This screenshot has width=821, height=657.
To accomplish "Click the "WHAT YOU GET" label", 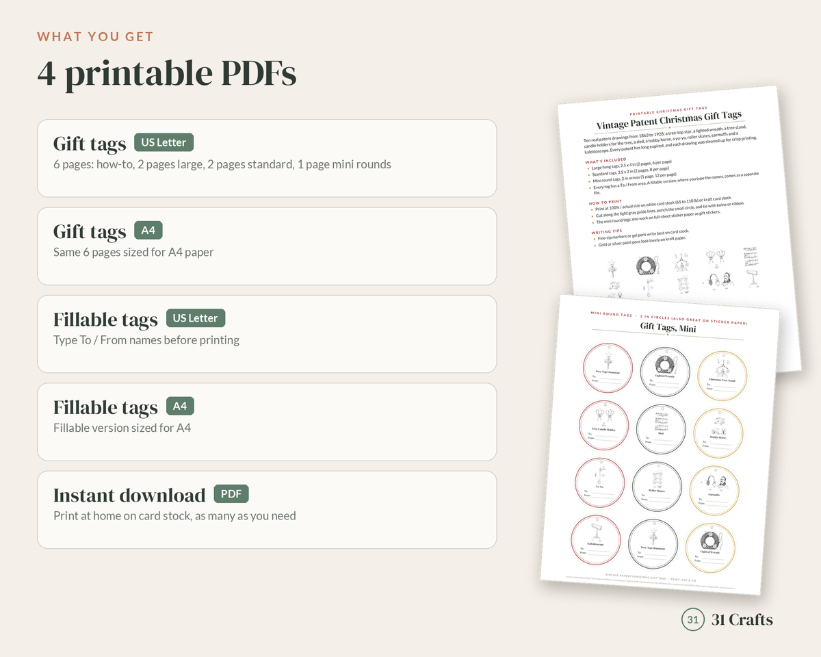I will (95, 36).
